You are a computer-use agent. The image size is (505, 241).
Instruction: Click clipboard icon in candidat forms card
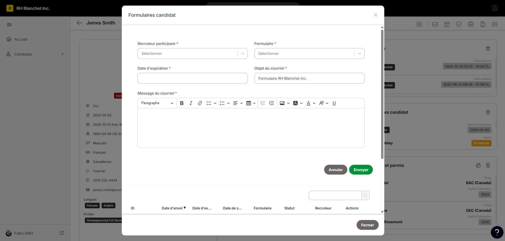488,112
